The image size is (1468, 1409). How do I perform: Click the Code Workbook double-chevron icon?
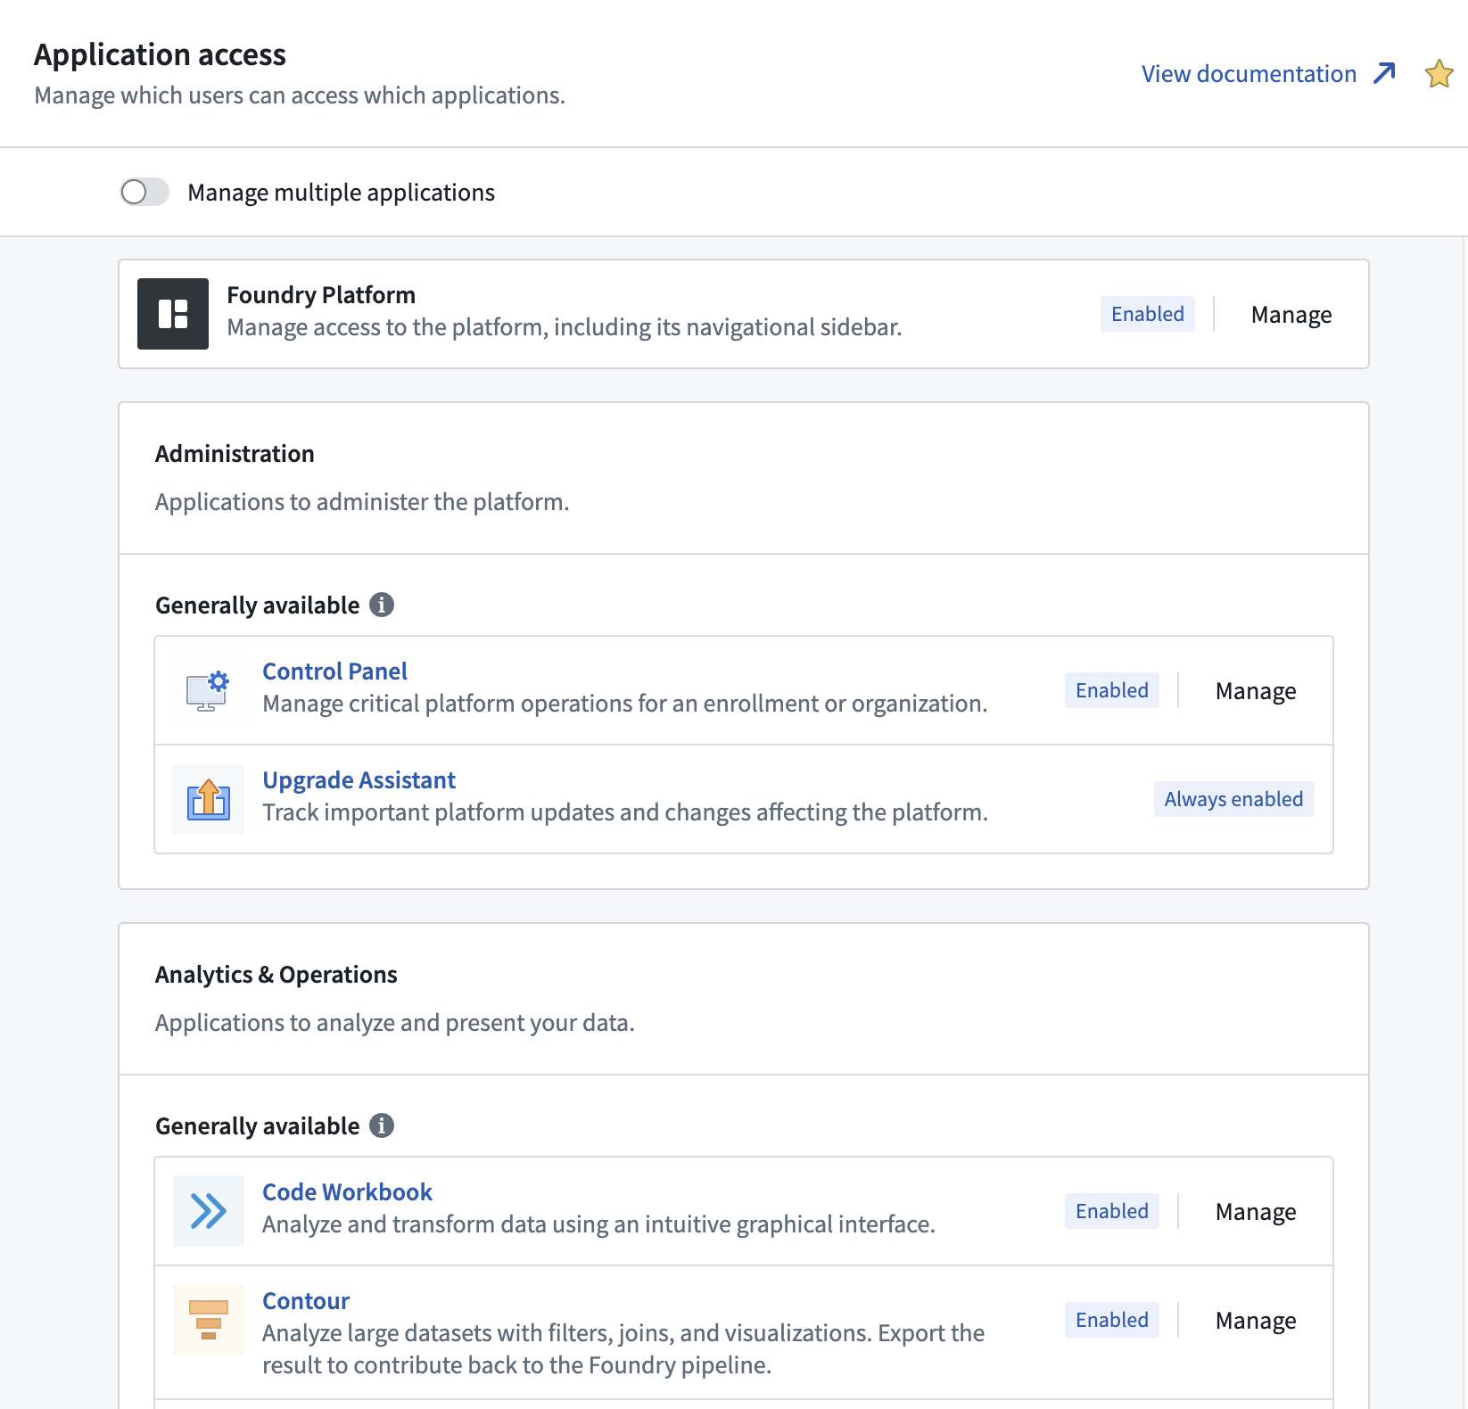click(209, 1211)
